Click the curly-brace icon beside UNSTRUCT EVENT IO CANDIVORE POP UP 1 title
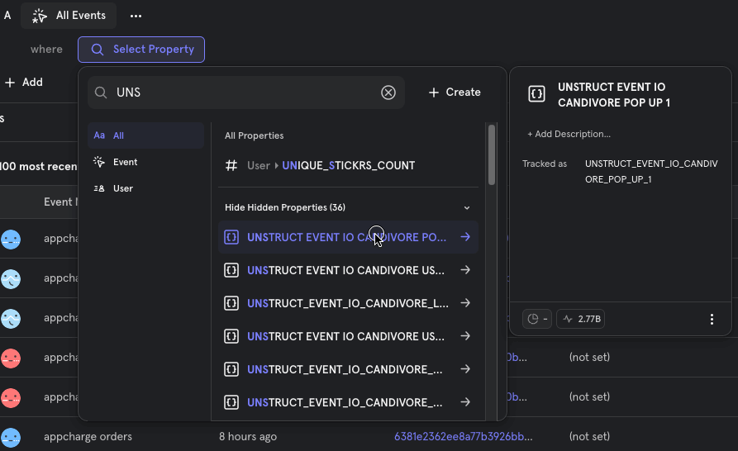 (536, 94)
